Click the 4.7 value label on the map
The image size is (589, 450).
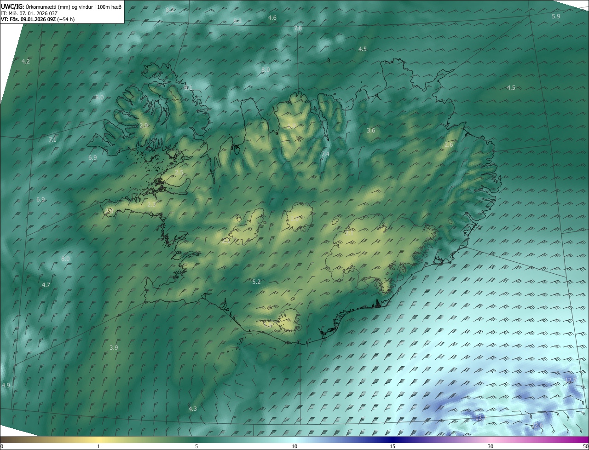[46, 285]
